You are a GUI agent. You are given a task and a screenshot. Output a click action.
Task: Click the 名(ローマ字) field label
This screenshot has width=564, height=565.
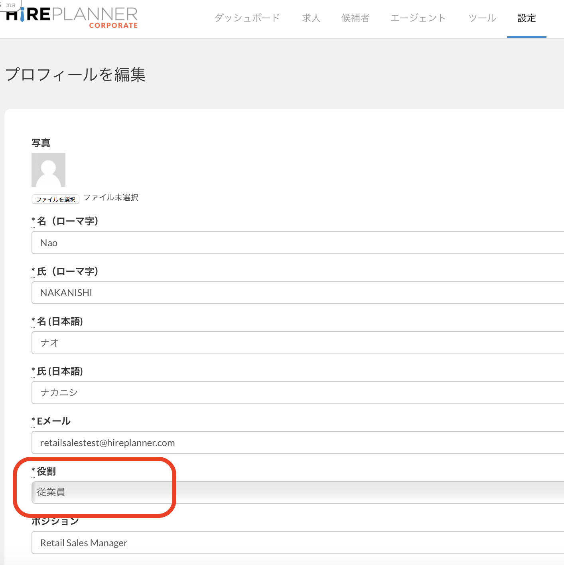coord(67,221)
